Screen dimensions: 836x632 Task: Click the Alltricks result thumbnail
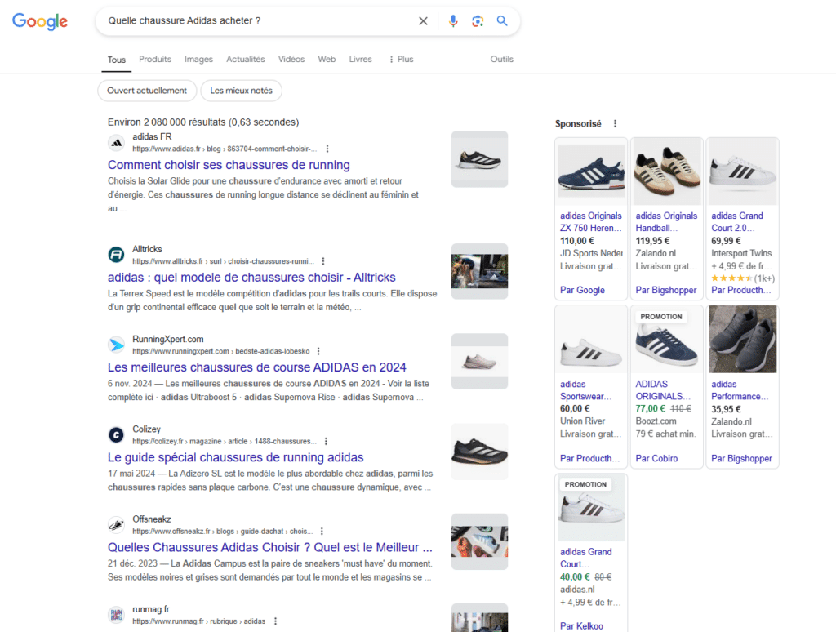(479, 271)
